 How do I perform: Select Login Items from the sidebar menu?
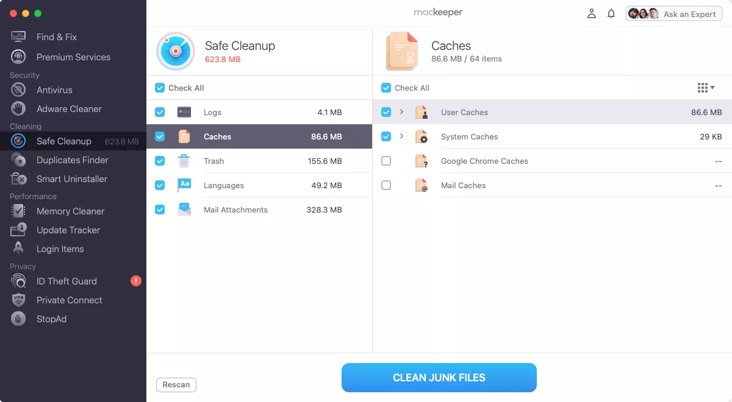[x=60, y=249]
